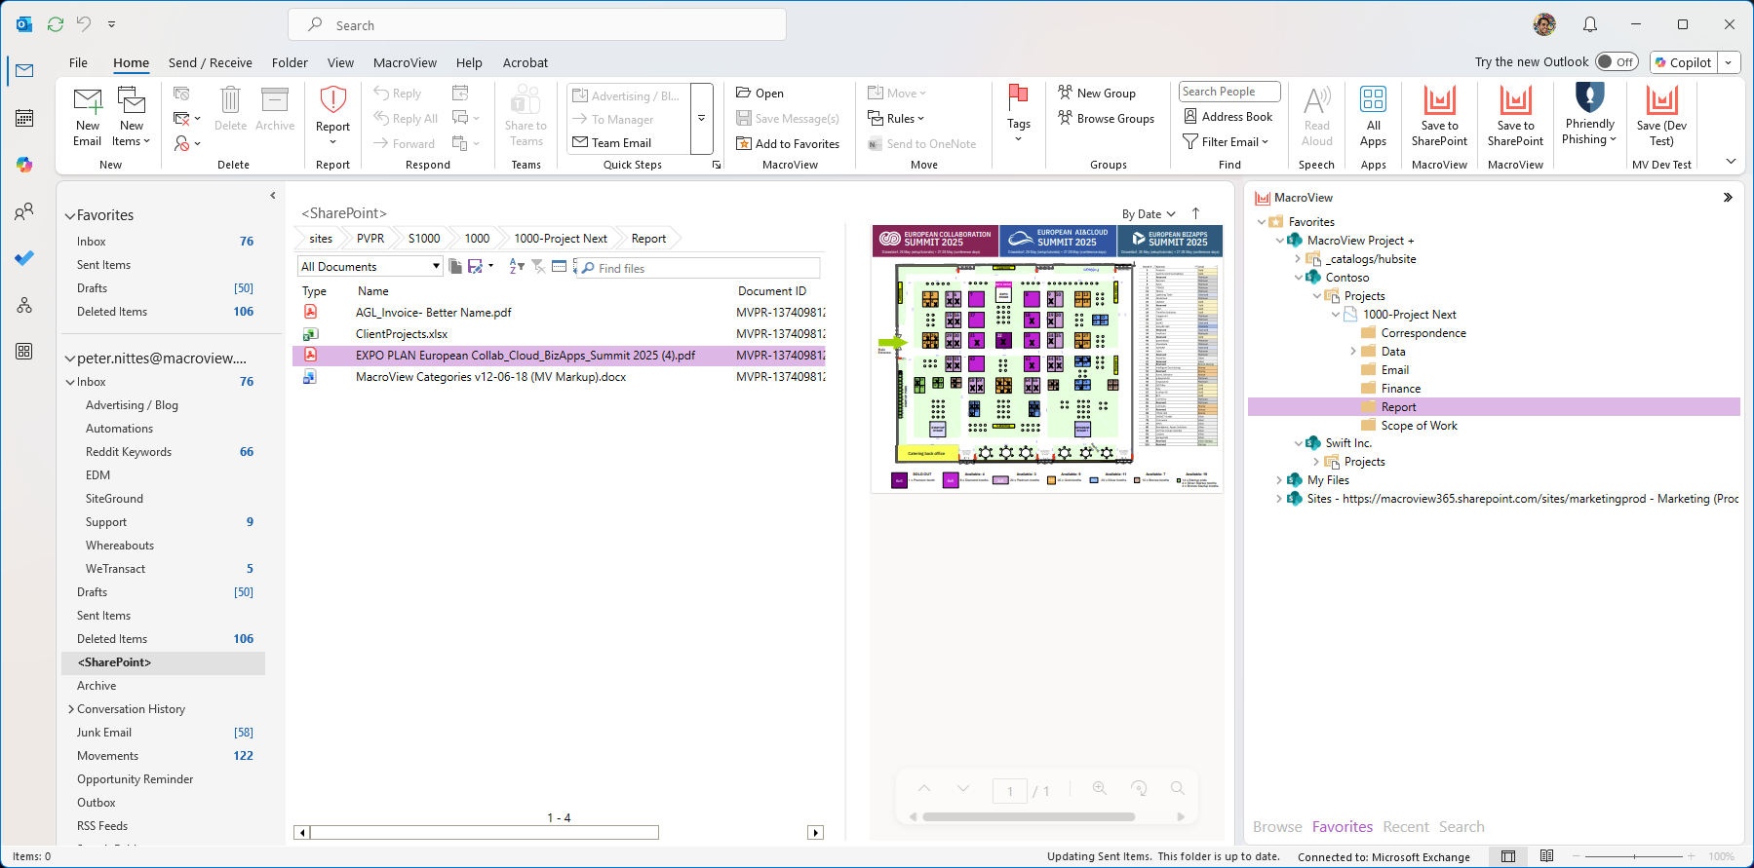Click the first Save to SharePoint button
The width and height of the screenshot is (1754, 868).
(1439, 117)
